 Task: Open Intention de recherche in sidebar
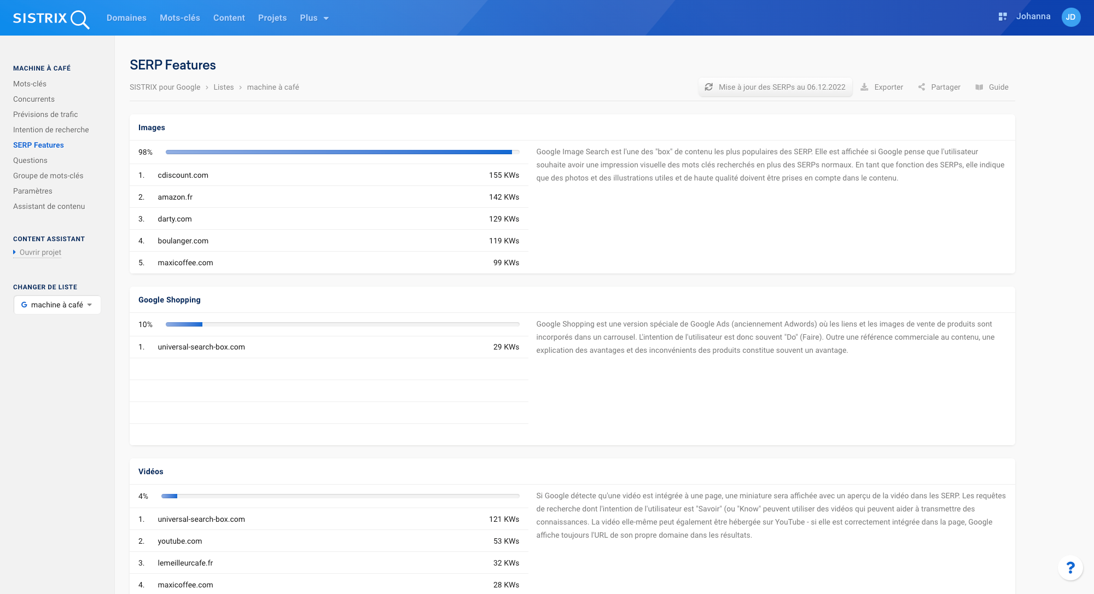point(51,130)
